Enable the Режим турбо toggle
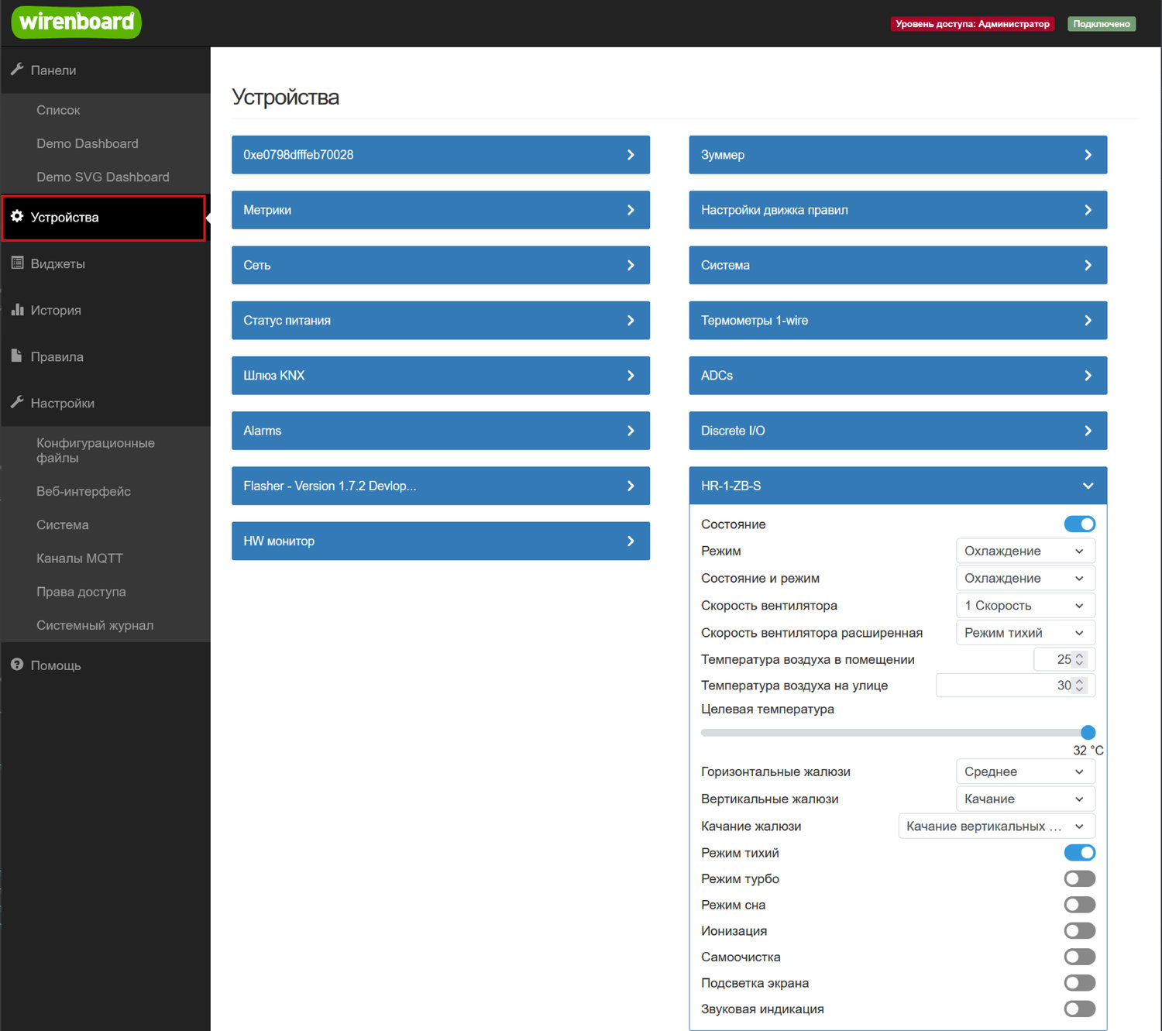The width and height of the screenshot is (1162, 1031). 1079,878
